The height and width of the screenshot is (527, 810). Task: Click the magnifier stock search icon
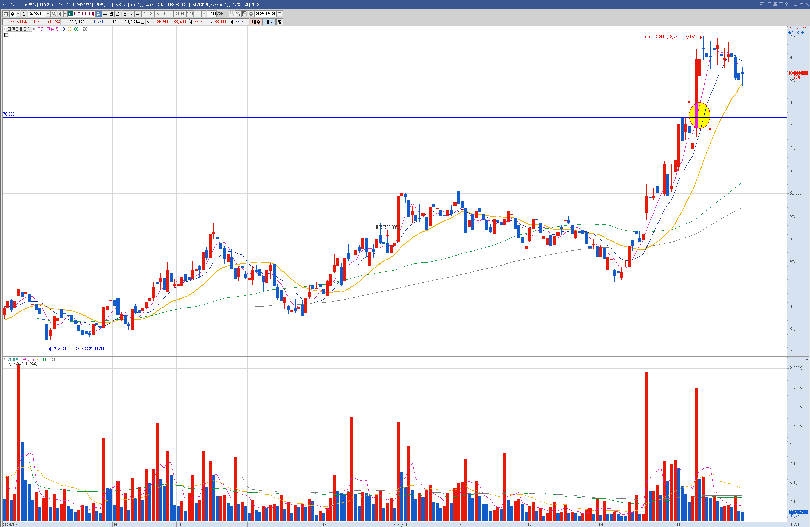tap(54, 14)
